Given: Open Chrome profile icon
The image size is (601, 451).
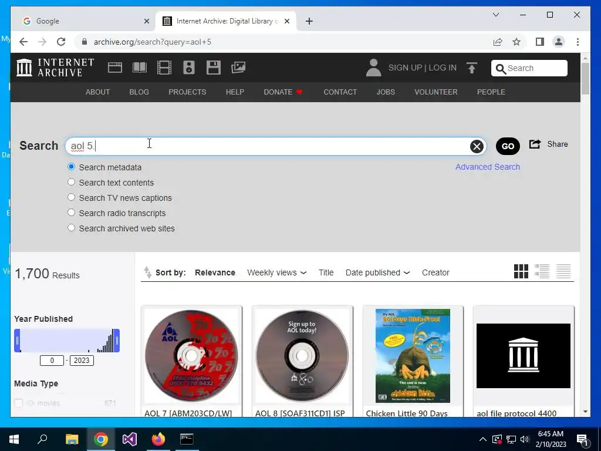Looking at the screenshot, I should [559, 42].
